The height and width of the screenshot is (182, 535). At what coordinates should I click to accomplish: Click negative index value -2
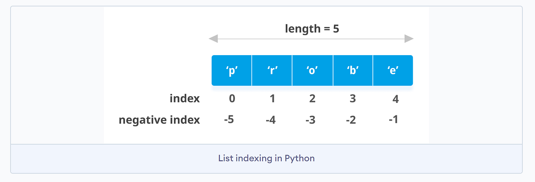351,120
